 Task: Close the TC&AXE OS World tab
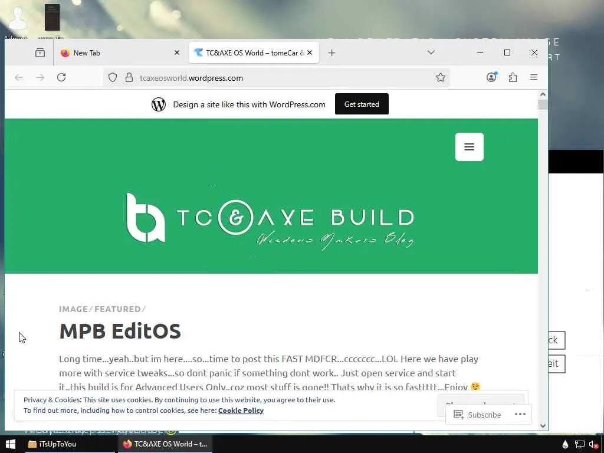pos(310,52)
